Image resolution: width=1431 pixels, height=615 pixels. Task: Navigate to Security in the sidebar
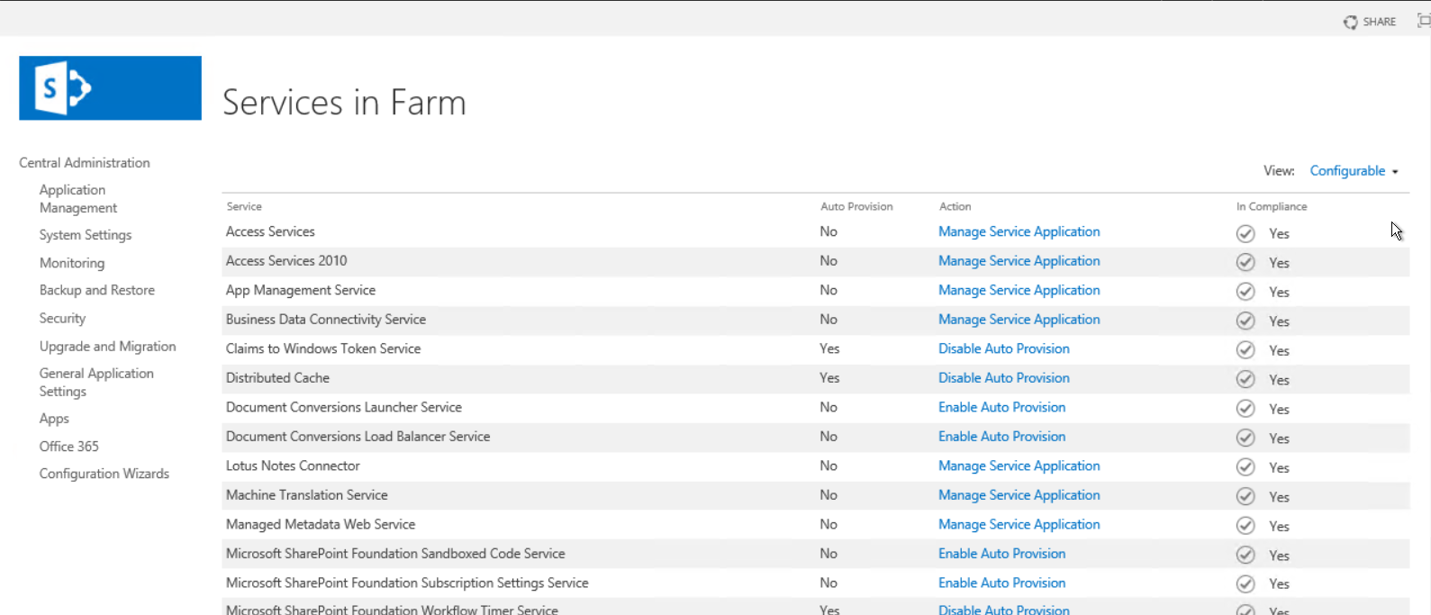(x=62, y=318)
